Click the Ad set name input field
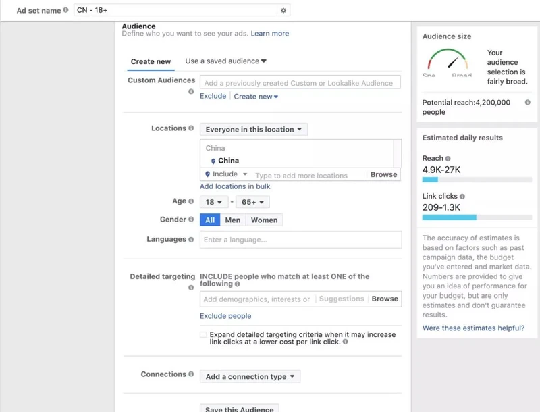540x412 pixels. pos(175,10)
